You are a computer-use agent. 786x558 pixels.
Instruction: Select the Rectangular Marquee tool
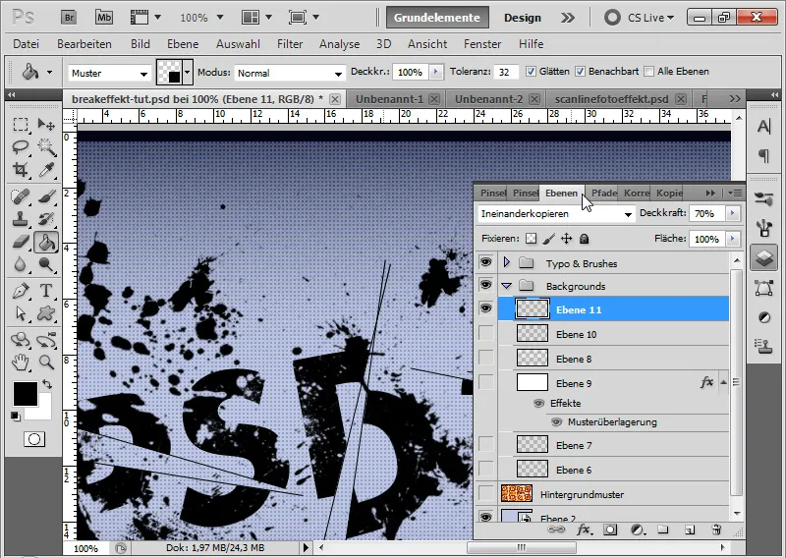(20, 124)
